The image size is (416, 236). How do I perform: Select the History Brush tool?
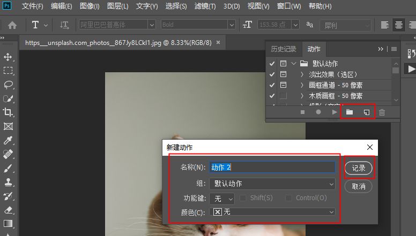[8, 196]
